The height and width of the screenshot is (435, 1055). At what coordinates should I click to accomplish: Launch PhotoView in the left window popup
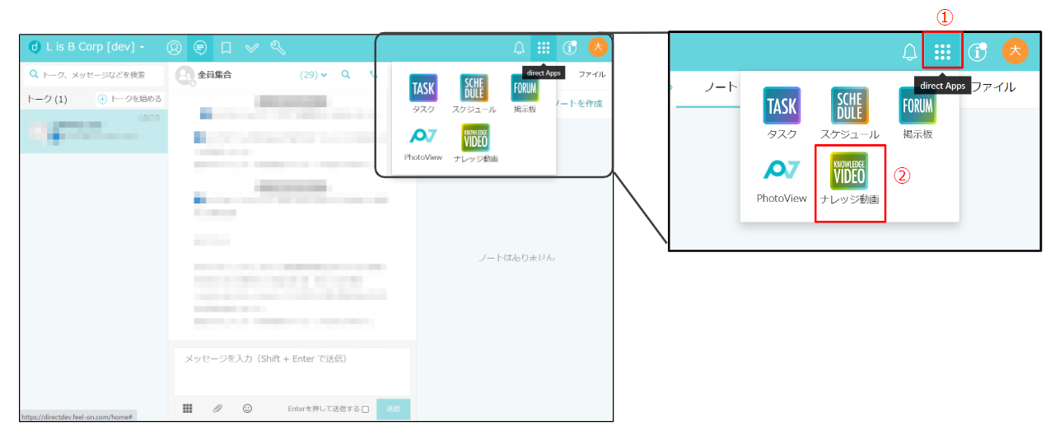pos(423,143)
